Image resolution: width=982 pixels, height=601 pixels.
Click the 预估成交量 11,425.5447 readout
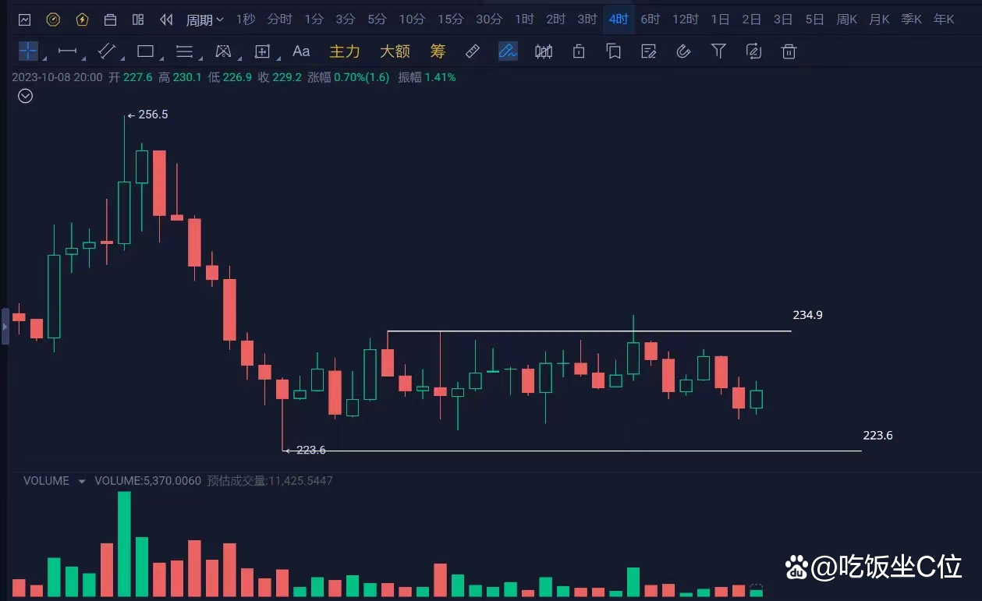point(270,481)
